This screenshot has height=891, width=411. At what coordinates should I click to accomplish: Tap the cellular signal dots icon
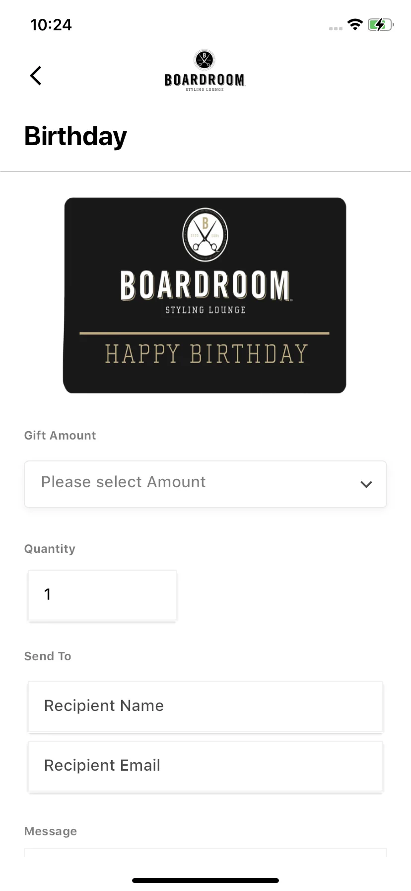click(336, 28)
